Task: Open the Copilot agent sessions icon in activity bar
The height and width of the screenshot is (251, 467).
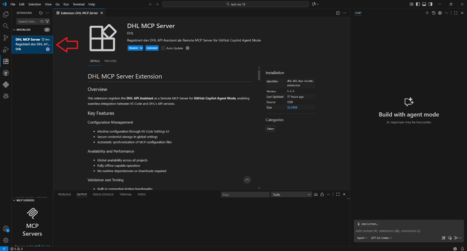Action: point(5,96)
